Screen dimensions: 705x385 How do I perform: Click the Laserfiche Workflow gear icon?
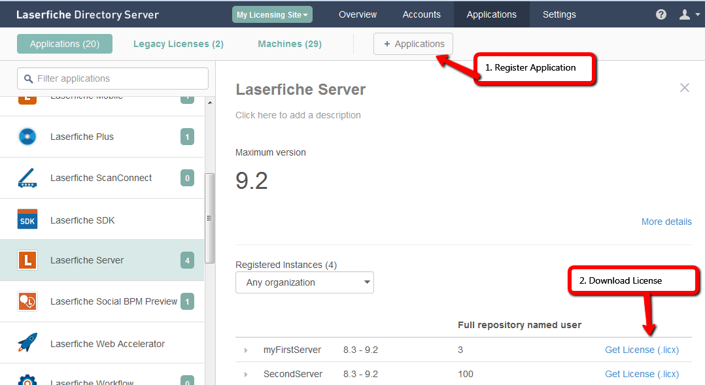27,380
